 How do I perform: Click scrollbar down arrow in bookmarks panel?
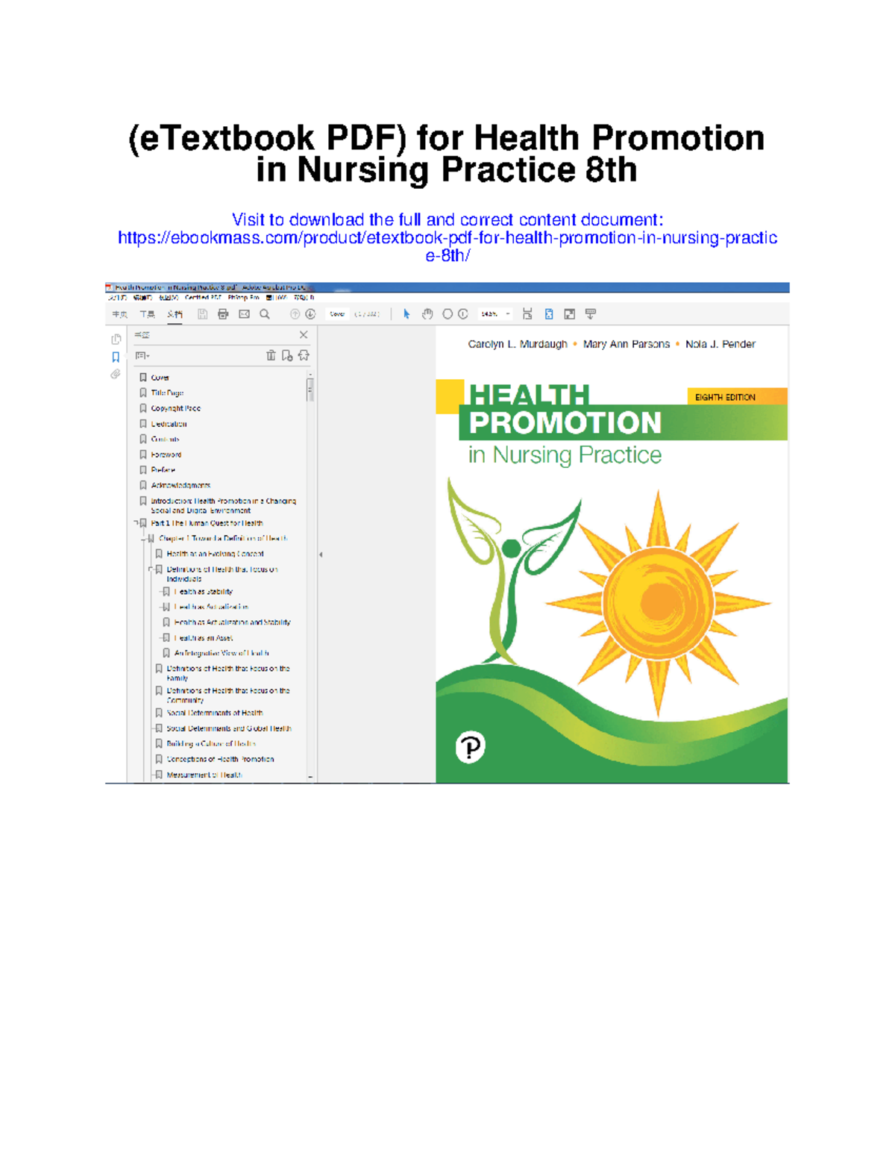click(x=310, y=777)
